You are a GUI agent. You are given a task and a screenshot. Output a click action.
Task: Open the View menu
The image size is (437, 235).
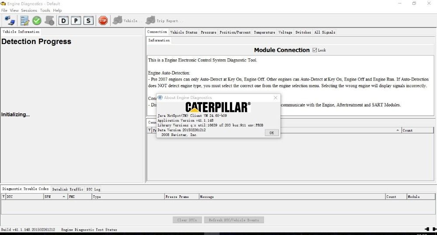(x=14, y=10)
